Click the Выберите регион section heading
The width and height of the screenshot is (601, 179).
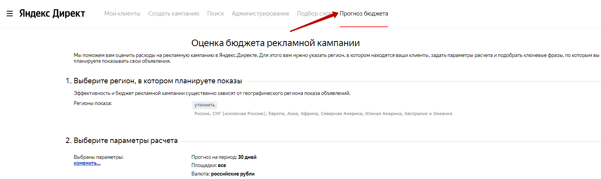point(154,81)
